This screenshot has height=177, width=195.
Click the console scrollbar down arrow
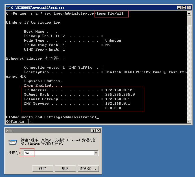tap(189, 121)
